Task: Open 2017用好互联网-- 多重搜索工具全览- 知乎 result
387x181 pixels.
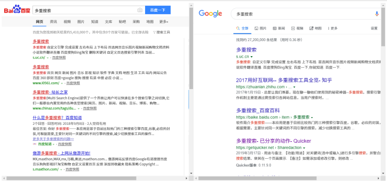Action: 284,80
